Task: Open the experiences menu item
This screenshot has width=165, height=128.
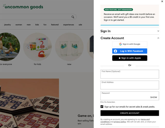Action: click(69, 25)
